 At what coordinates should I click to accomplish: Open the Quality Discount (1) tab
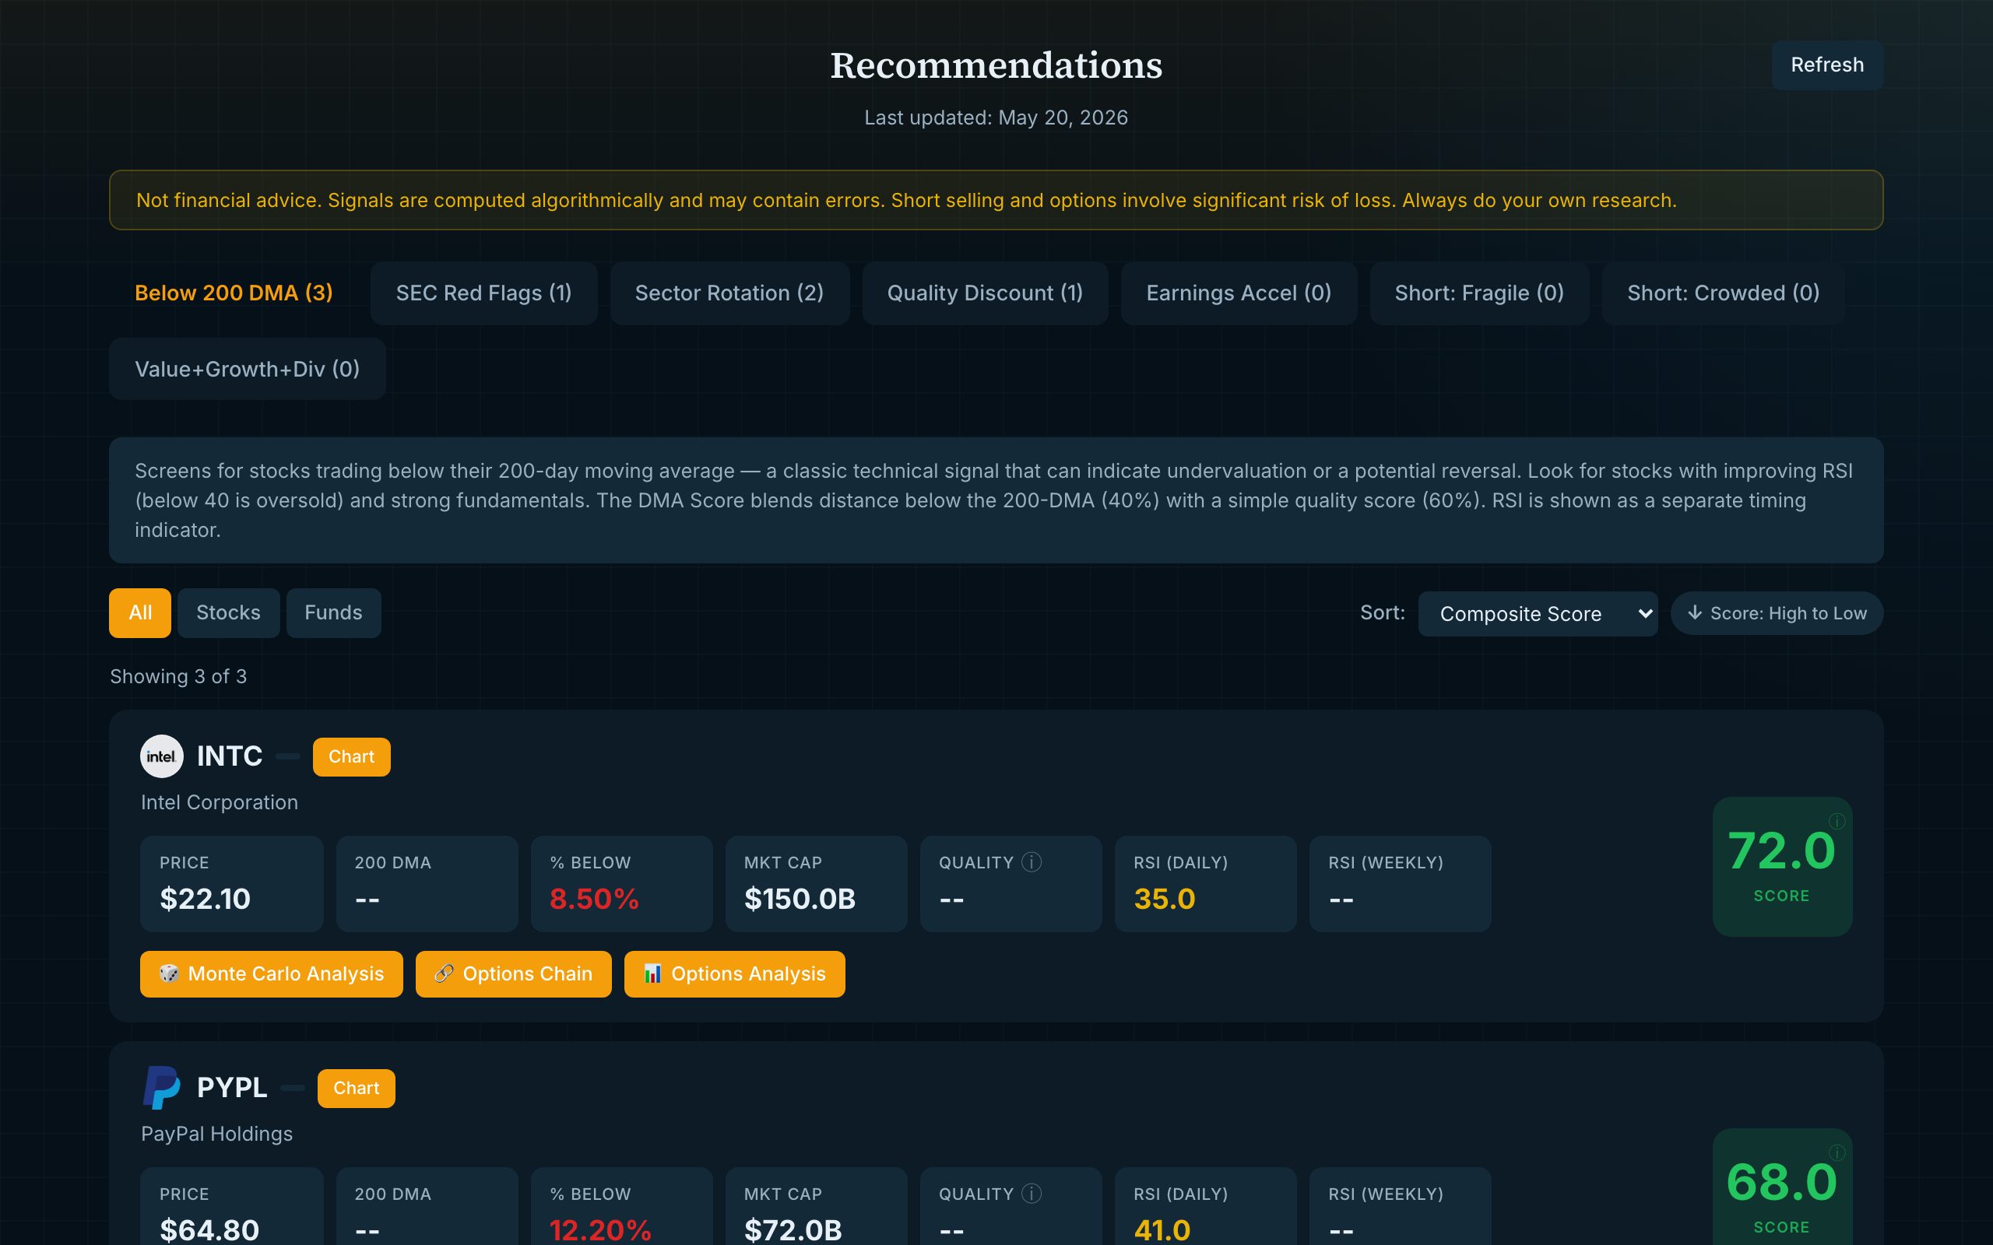[x=984, y=293]
